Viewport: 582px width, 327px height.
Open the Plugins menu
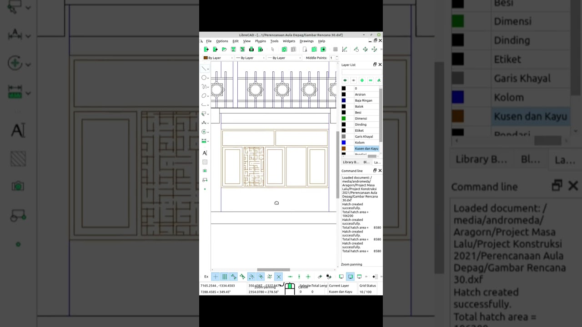pyautogui.click(x=261, y=41)
